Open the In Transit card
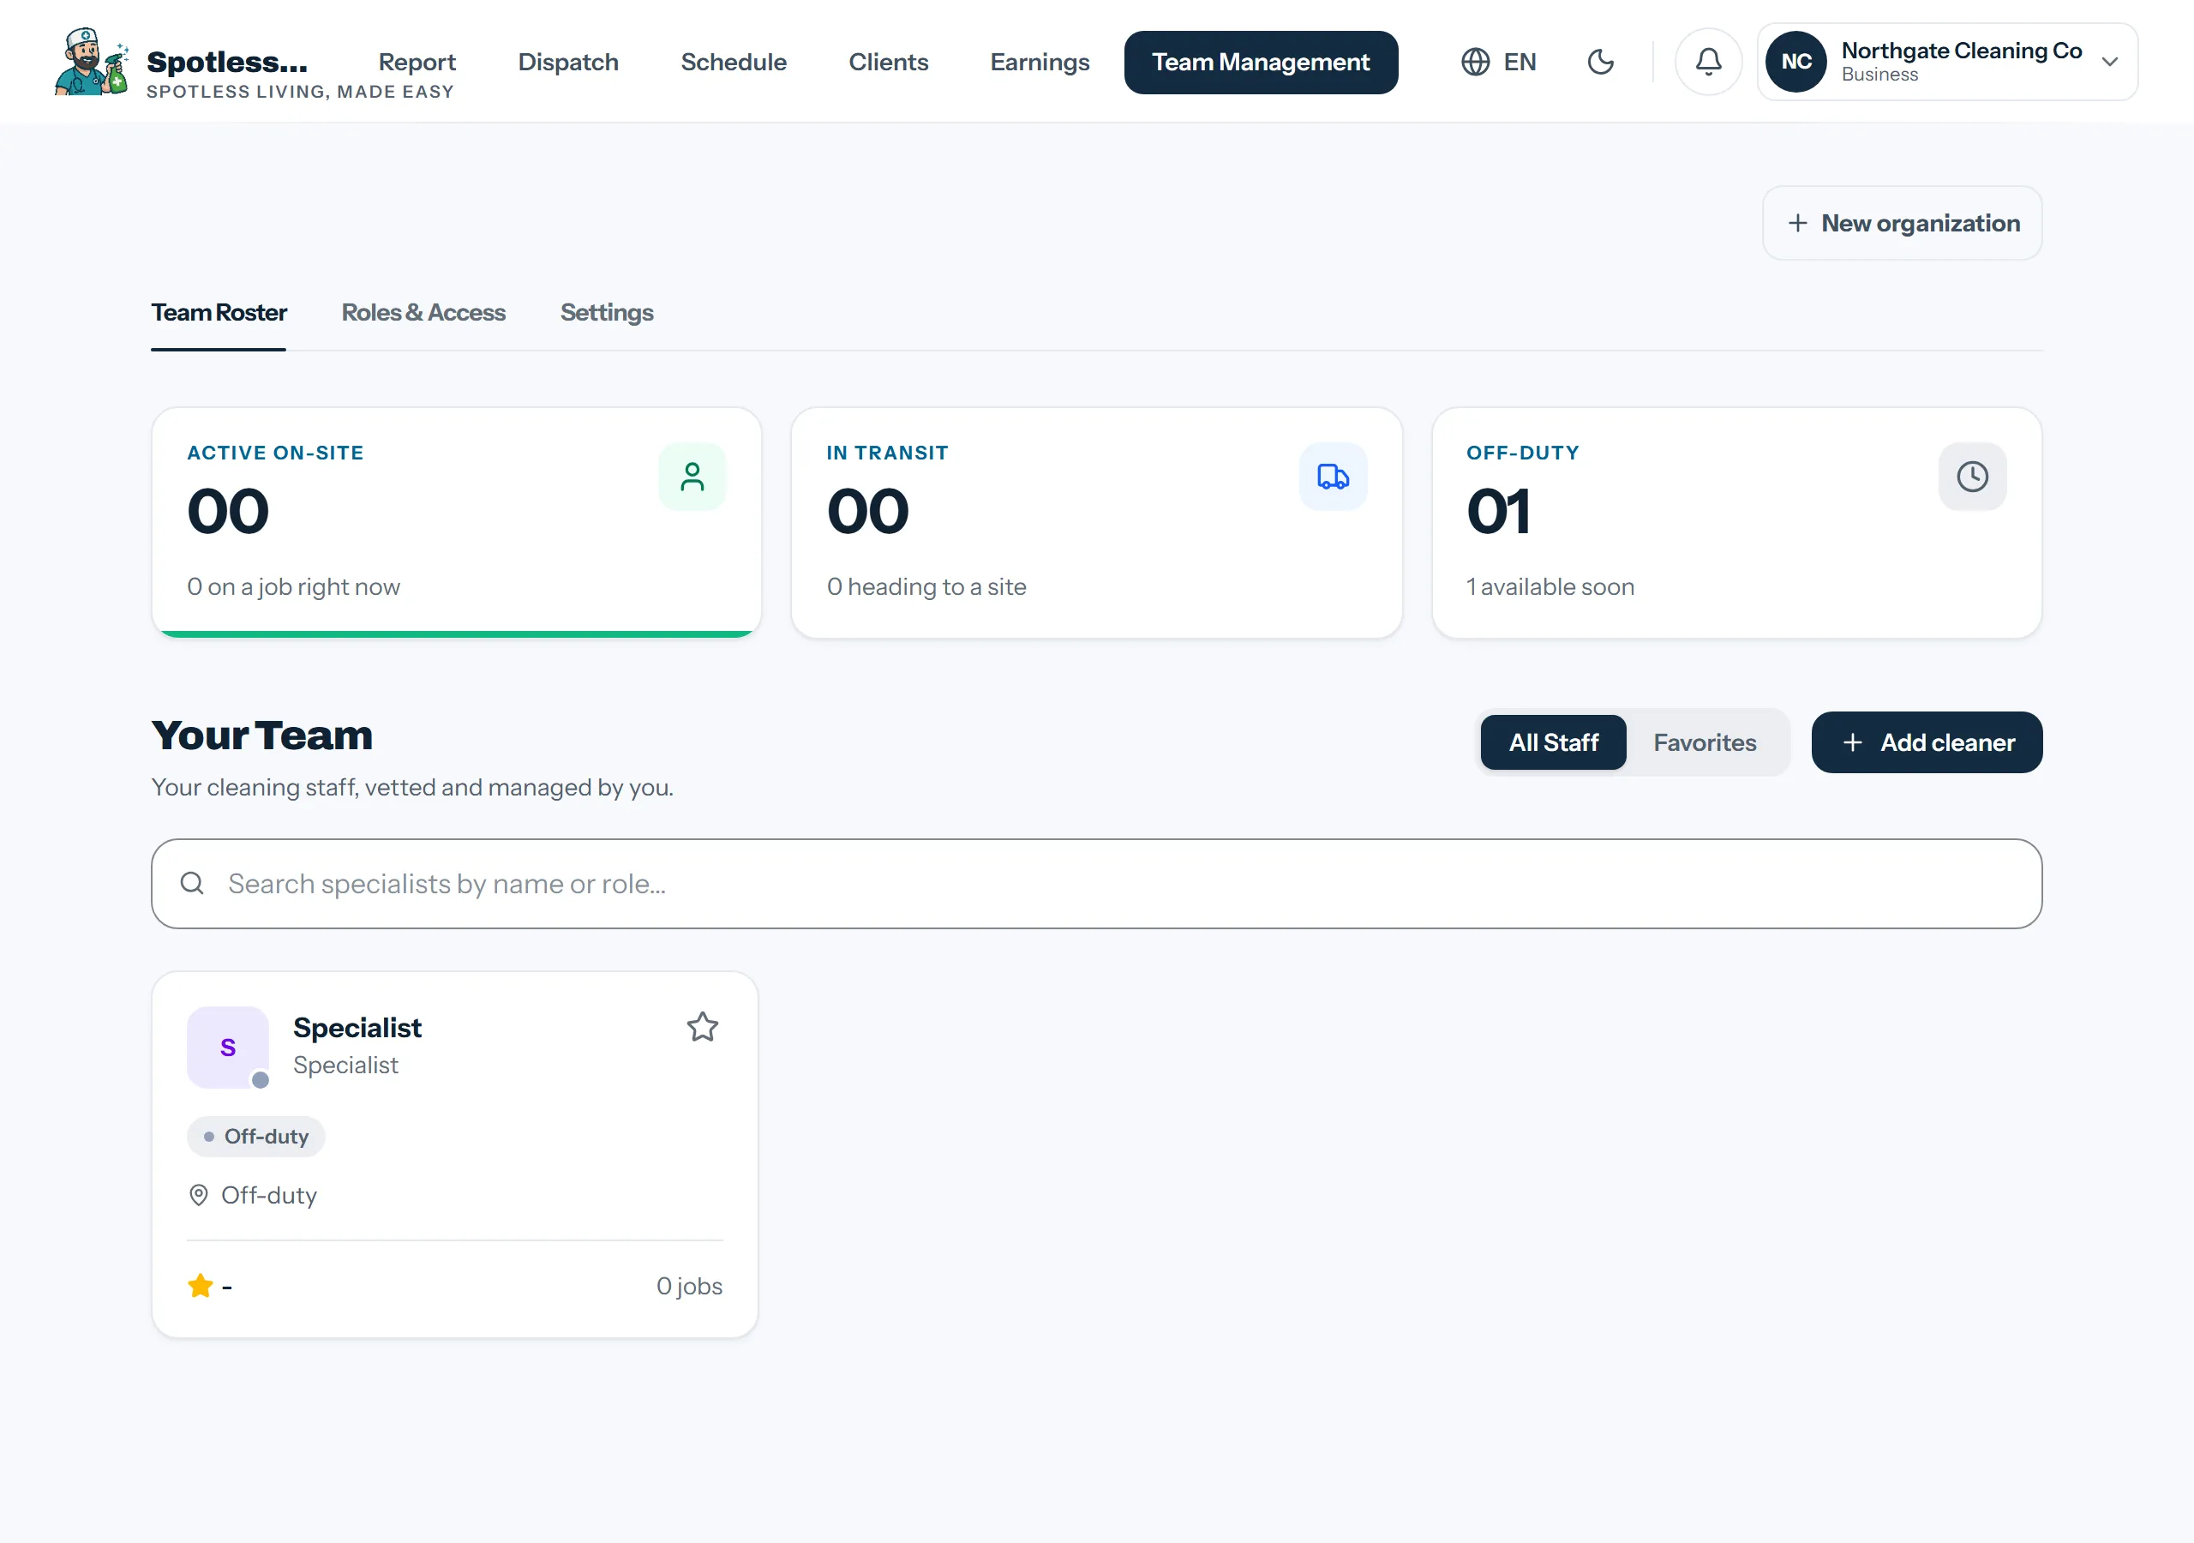Screen dimensions: 2194x1543 tap(1097, 522)
